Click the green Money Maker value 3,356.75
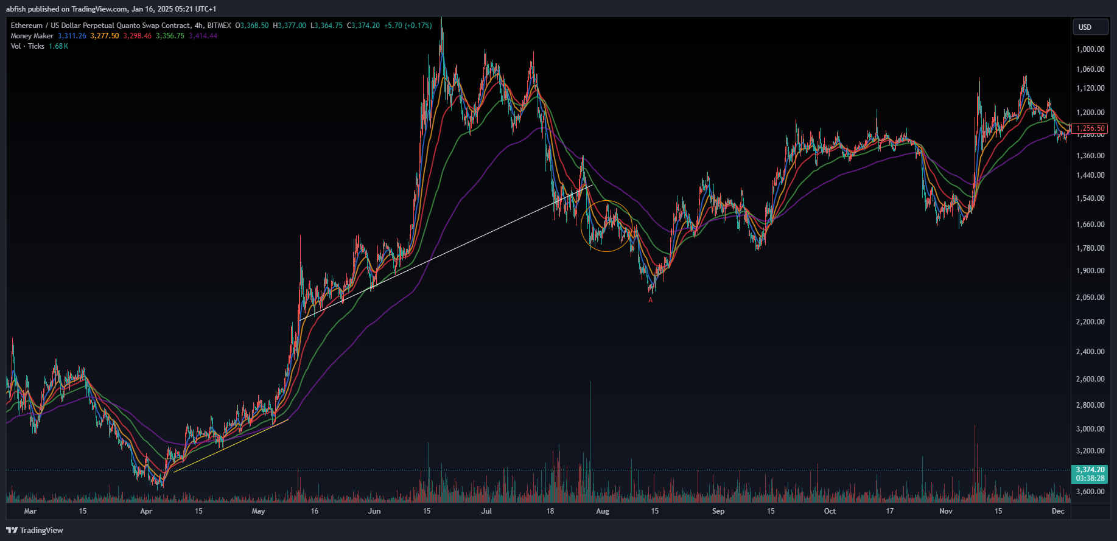 (x=170, y=36)
